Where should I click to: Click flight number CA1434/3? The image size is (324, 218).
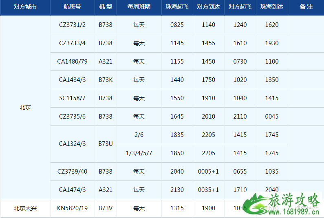pyautogui.click(x=72, y=80)
